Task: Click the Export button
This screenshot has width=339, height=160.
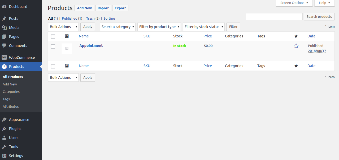Action: coord(120,8)
